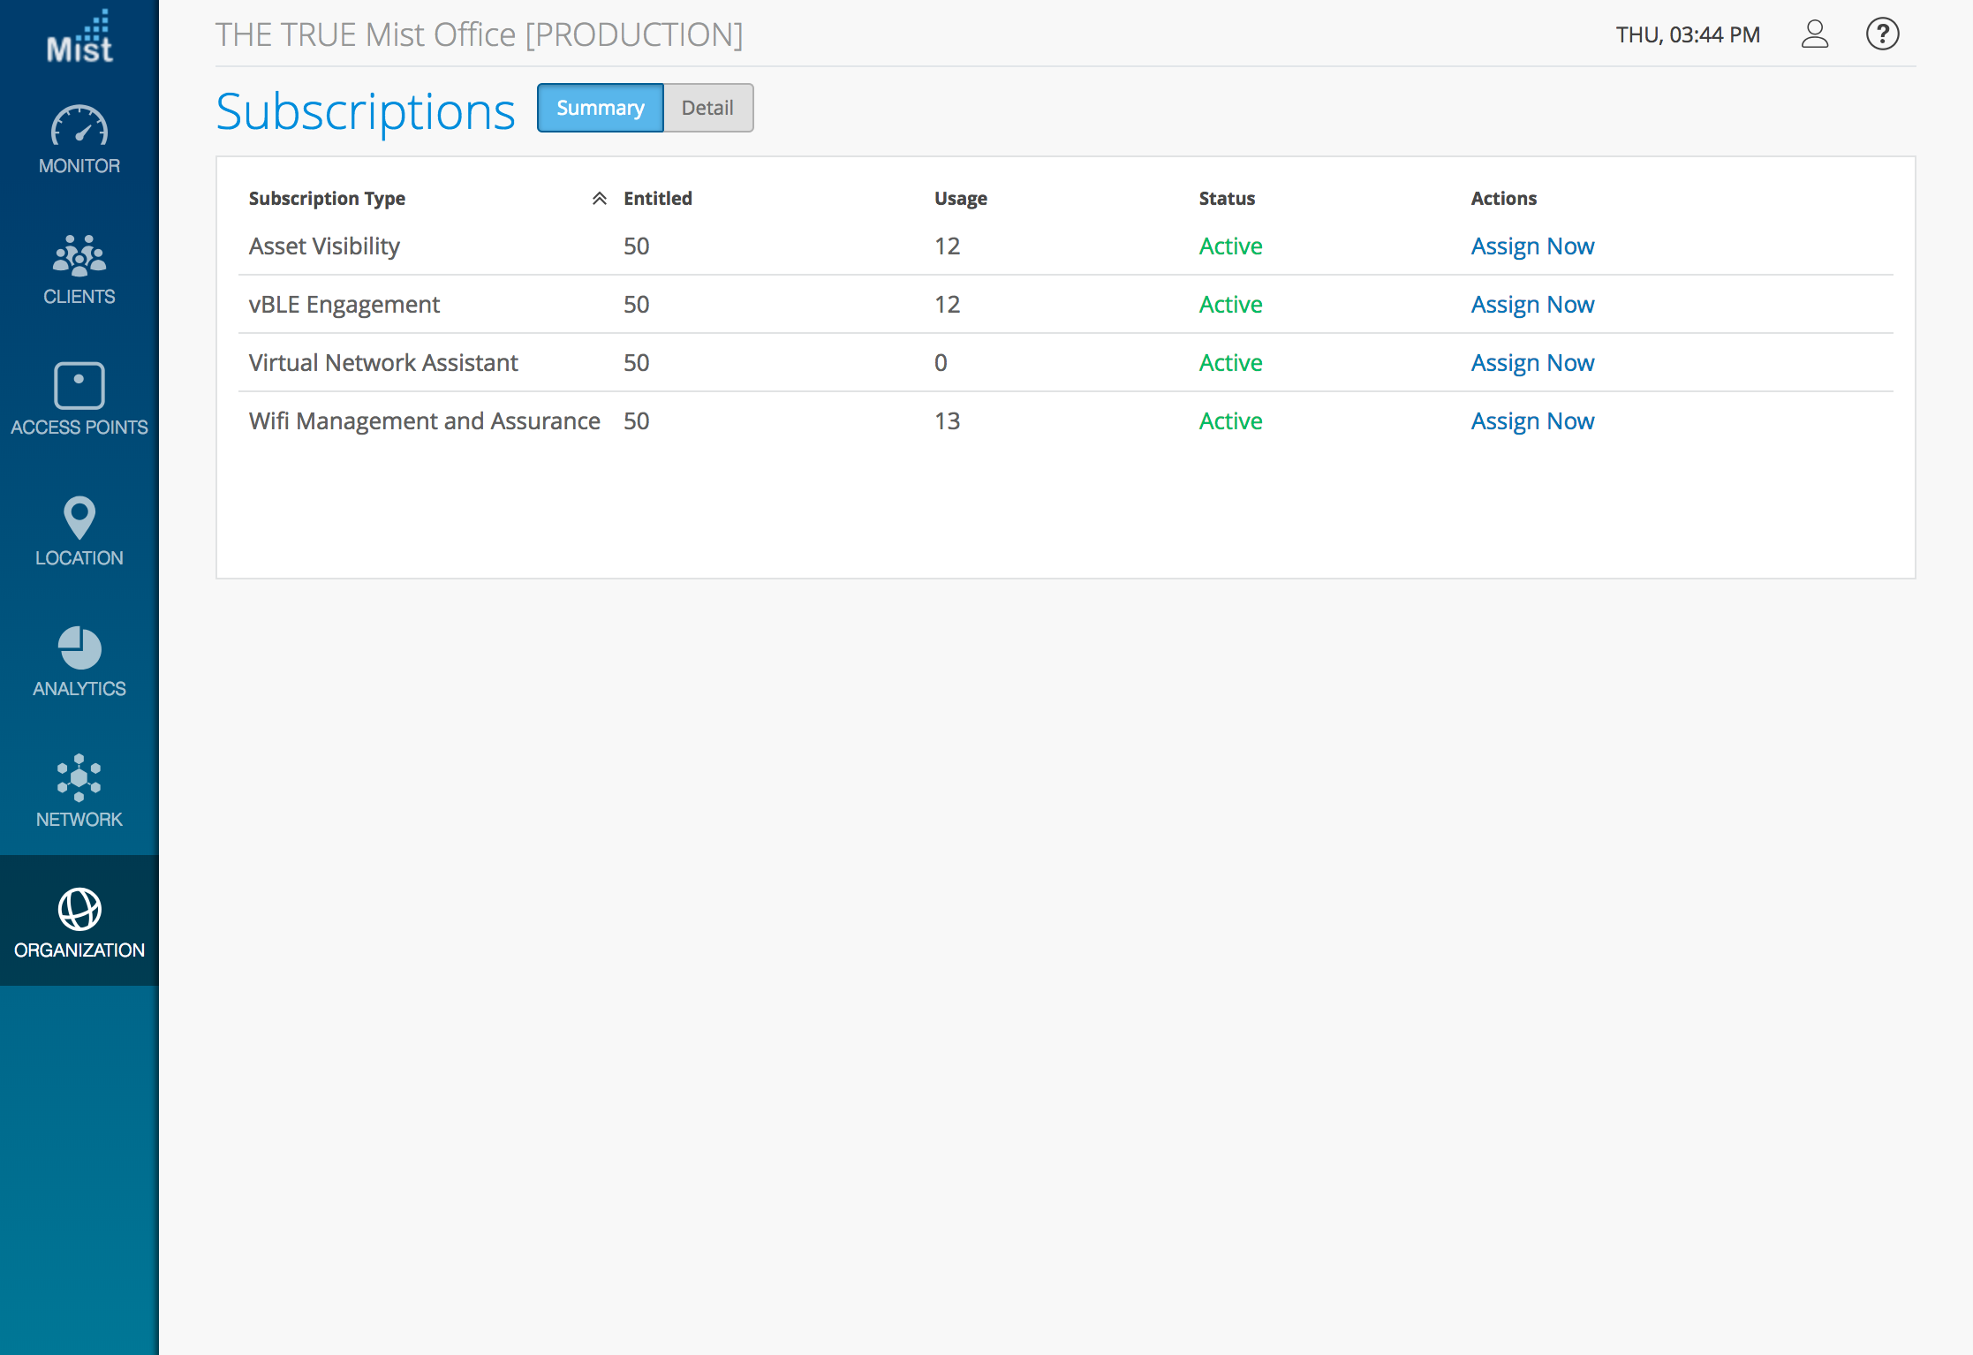Click Assign Now for Virtual Network Assistant
The image size is (1973, 1355).
point(1532,363)
